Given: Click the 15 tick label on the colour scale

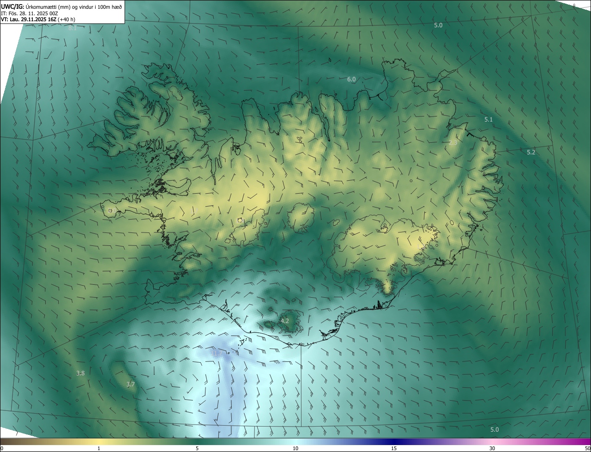Looking at the screenshot, I should (394, 448).
